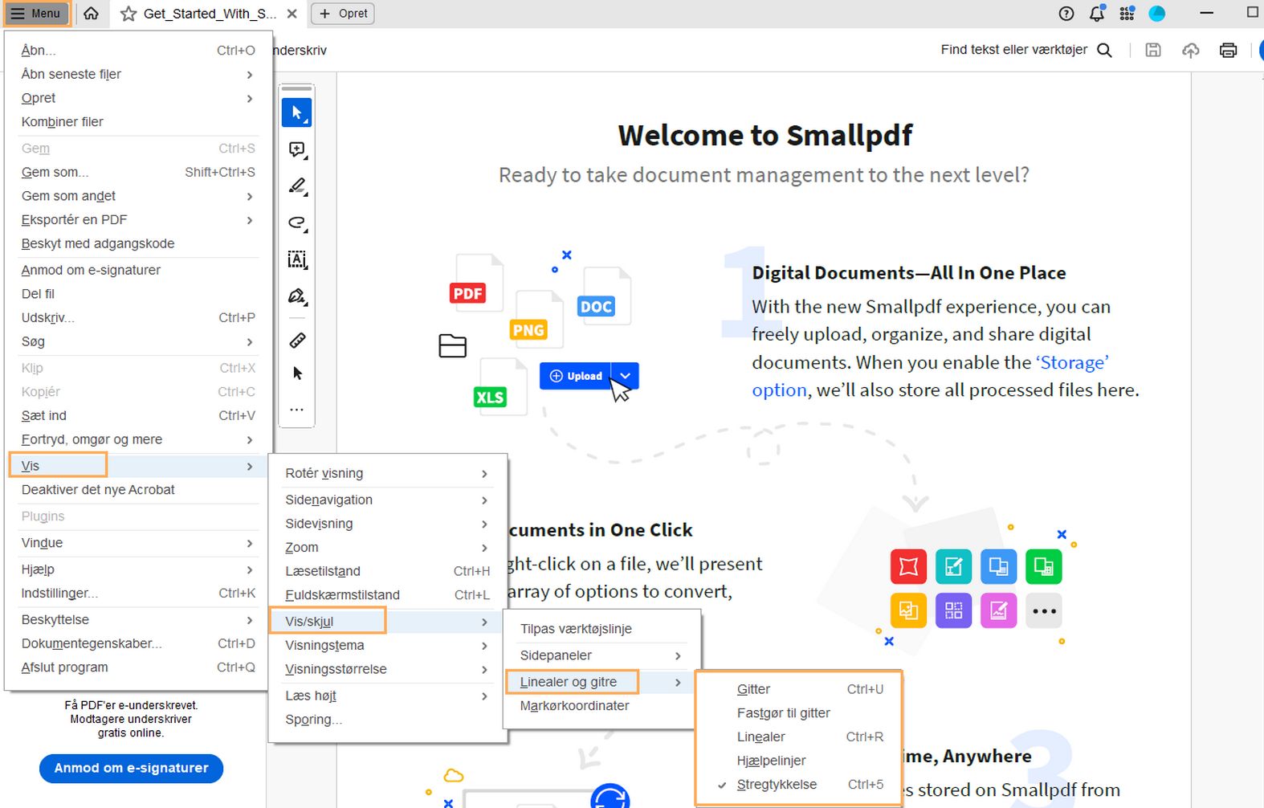Open more tools ellipsis in the sidebar
Viewport: 1264px width, 808px height.
click(297, 410)
